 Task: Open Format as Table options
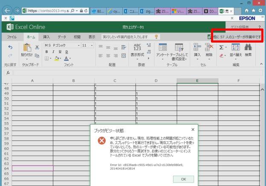(x=179, y=52)
